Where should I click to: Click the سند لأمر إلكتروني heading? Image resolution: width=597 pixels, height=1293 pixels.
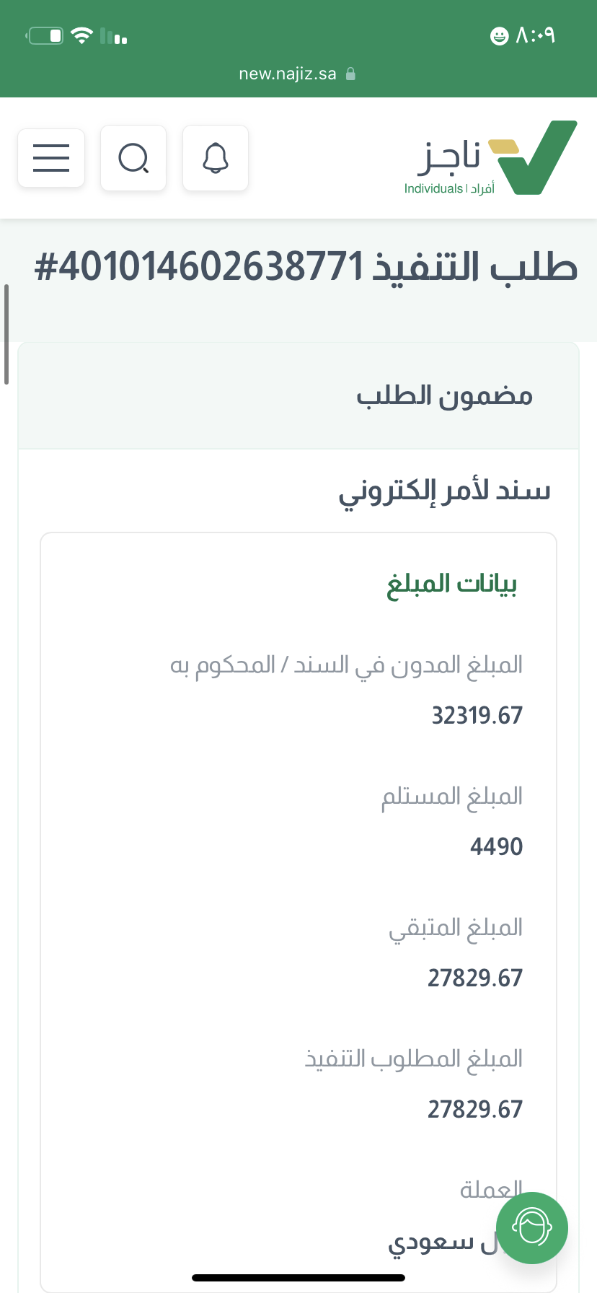coord(444,491)
